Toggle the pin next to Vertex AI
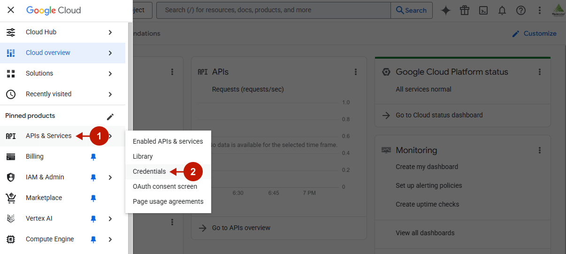The width and height of the screenshot is (566, 254). pyautogui.click(x=93, y=219)
